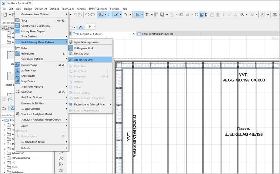Screen dimensions: 280x174
Task: Toggle Surface Snap menu entry
Action: 42,70
